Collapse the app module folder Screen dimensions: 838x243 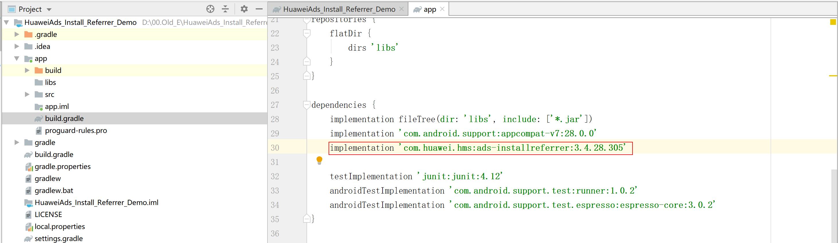[x=17, y=58]
